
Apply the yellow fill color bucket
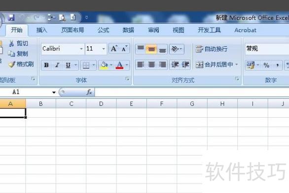pyautogui.click(x=104, y=65)
